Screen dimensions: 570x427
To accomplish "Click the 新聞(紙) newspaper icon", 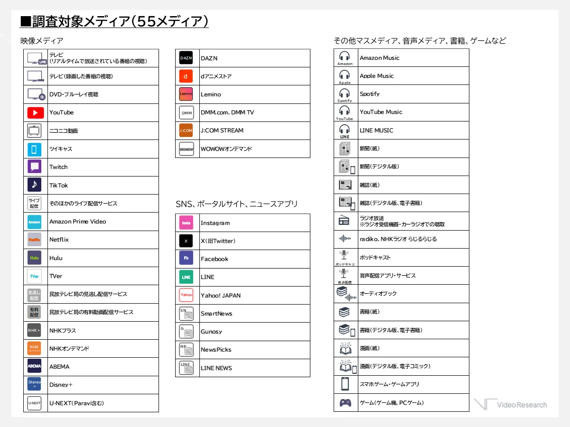I will (345, 149).
